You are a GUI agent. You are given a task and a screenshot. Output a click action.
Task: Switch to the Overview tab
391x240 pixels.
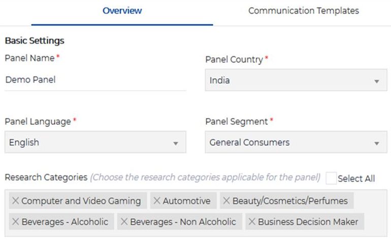click(122, 11)
